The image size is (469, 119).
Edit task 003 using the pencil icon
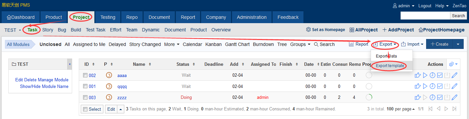[x=454, y=98]
